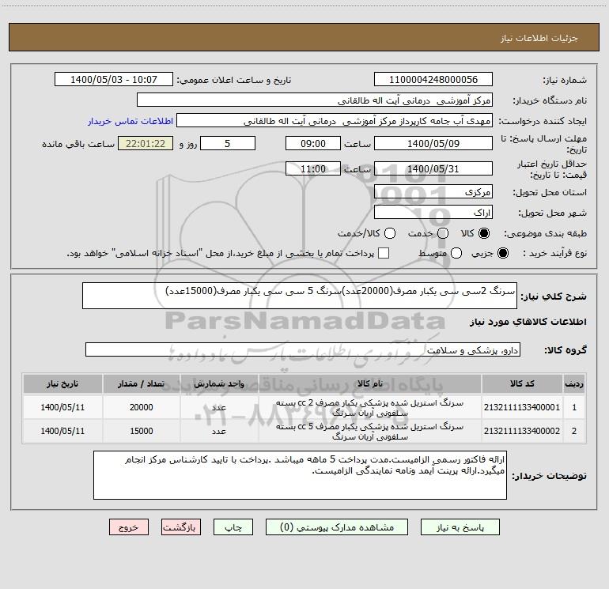Click the delivery province field مرکزی

pos(433,191)
